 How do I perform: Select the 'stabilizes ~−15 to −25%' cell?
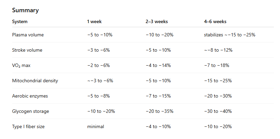[x=230, y=35]
